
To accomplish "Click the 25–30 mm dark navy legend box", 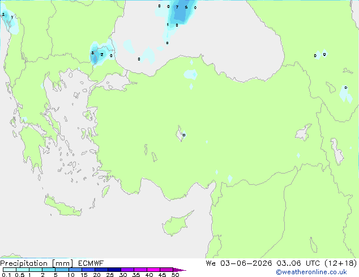I will pos(114,270).
